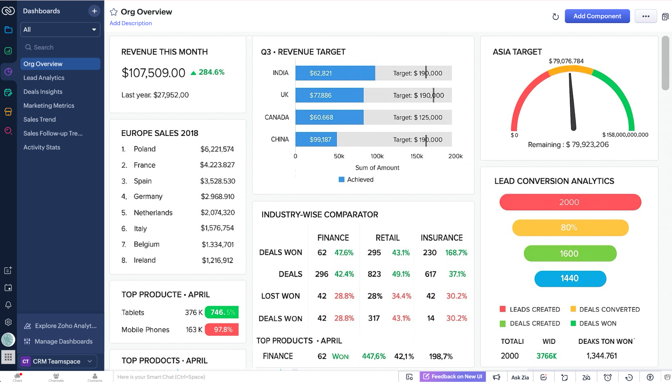Open Explore Zoho Analytics link
672x382 pixels.
point(60,326)
